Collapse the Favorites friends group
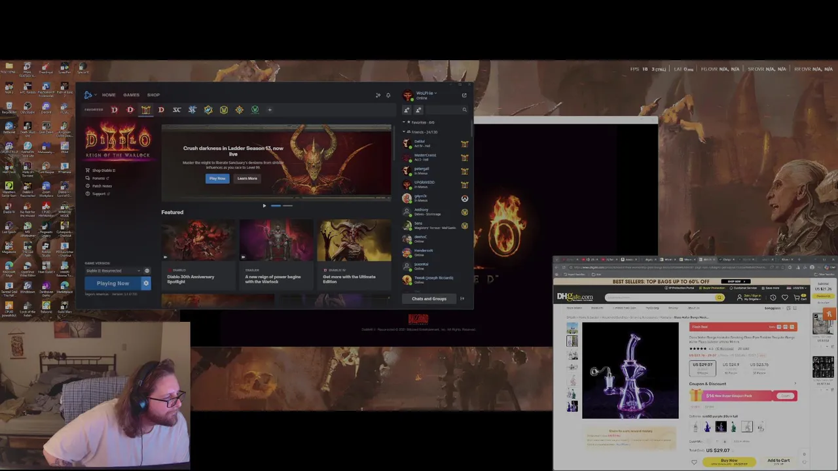 [405, 122]
